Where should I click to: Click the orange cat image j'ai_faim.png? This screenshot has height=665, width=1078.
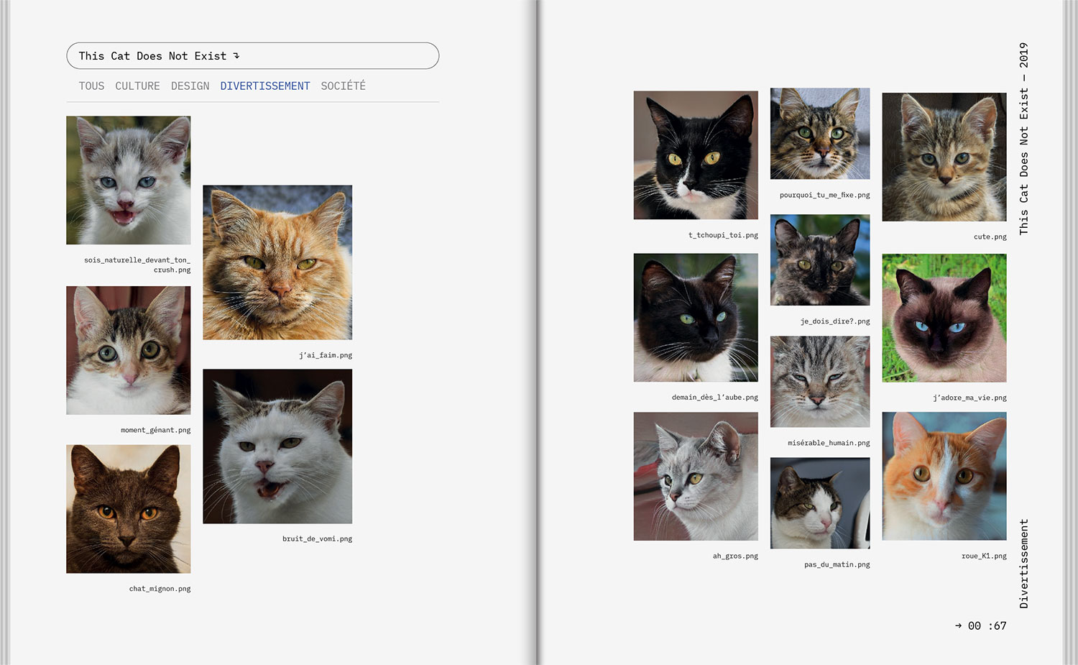click(x=277, y=262)
